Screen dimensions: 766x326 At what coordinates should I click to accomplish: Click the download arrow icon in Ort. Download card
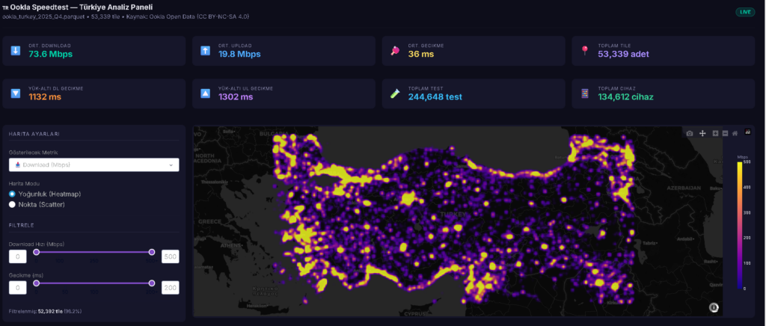point(16,51)
